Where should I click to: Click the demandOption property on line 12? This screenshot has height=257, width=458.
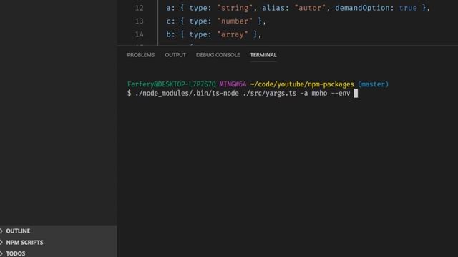362,8
